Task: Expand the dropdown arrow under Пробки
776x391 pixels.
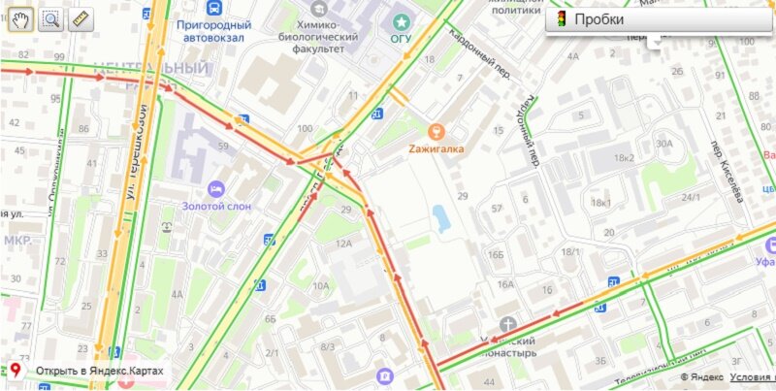Action: 657,43
